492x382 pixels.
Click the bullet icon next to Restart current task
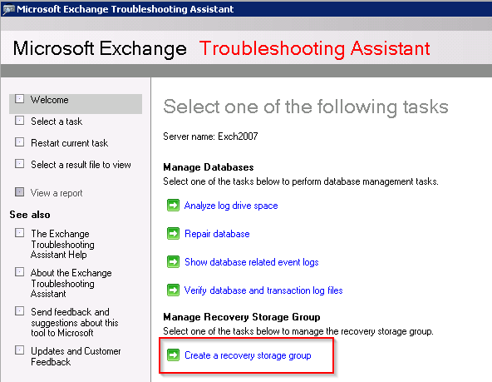[19, 142]
